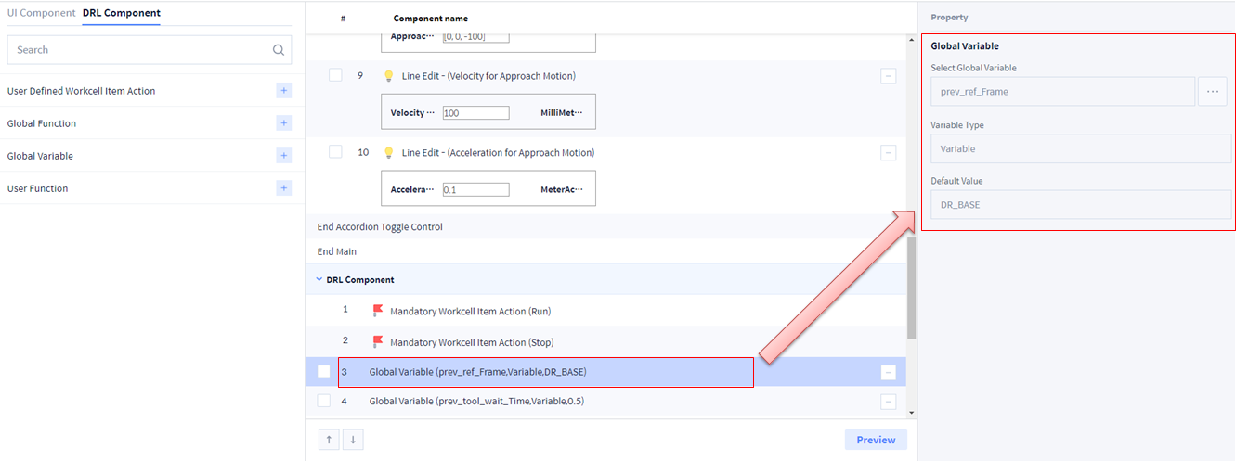This screenshot has height=461, width=1236.
Task: Check the box for row 9
Action: 335,75
